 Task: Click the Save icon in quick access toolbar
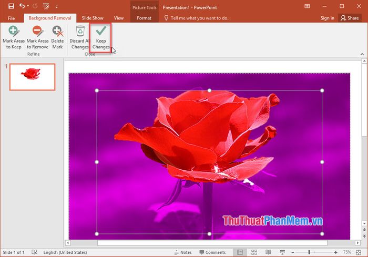point(11,6)
